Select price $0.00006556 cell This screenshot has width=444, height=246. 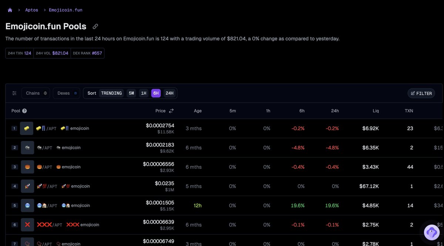(x=158, y=164)
